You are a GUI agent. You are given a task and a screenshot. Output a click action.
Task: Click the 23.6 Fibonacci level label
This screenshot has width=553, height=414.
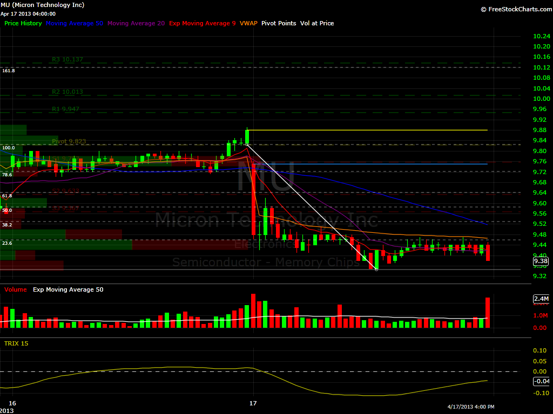click(7, 243)
